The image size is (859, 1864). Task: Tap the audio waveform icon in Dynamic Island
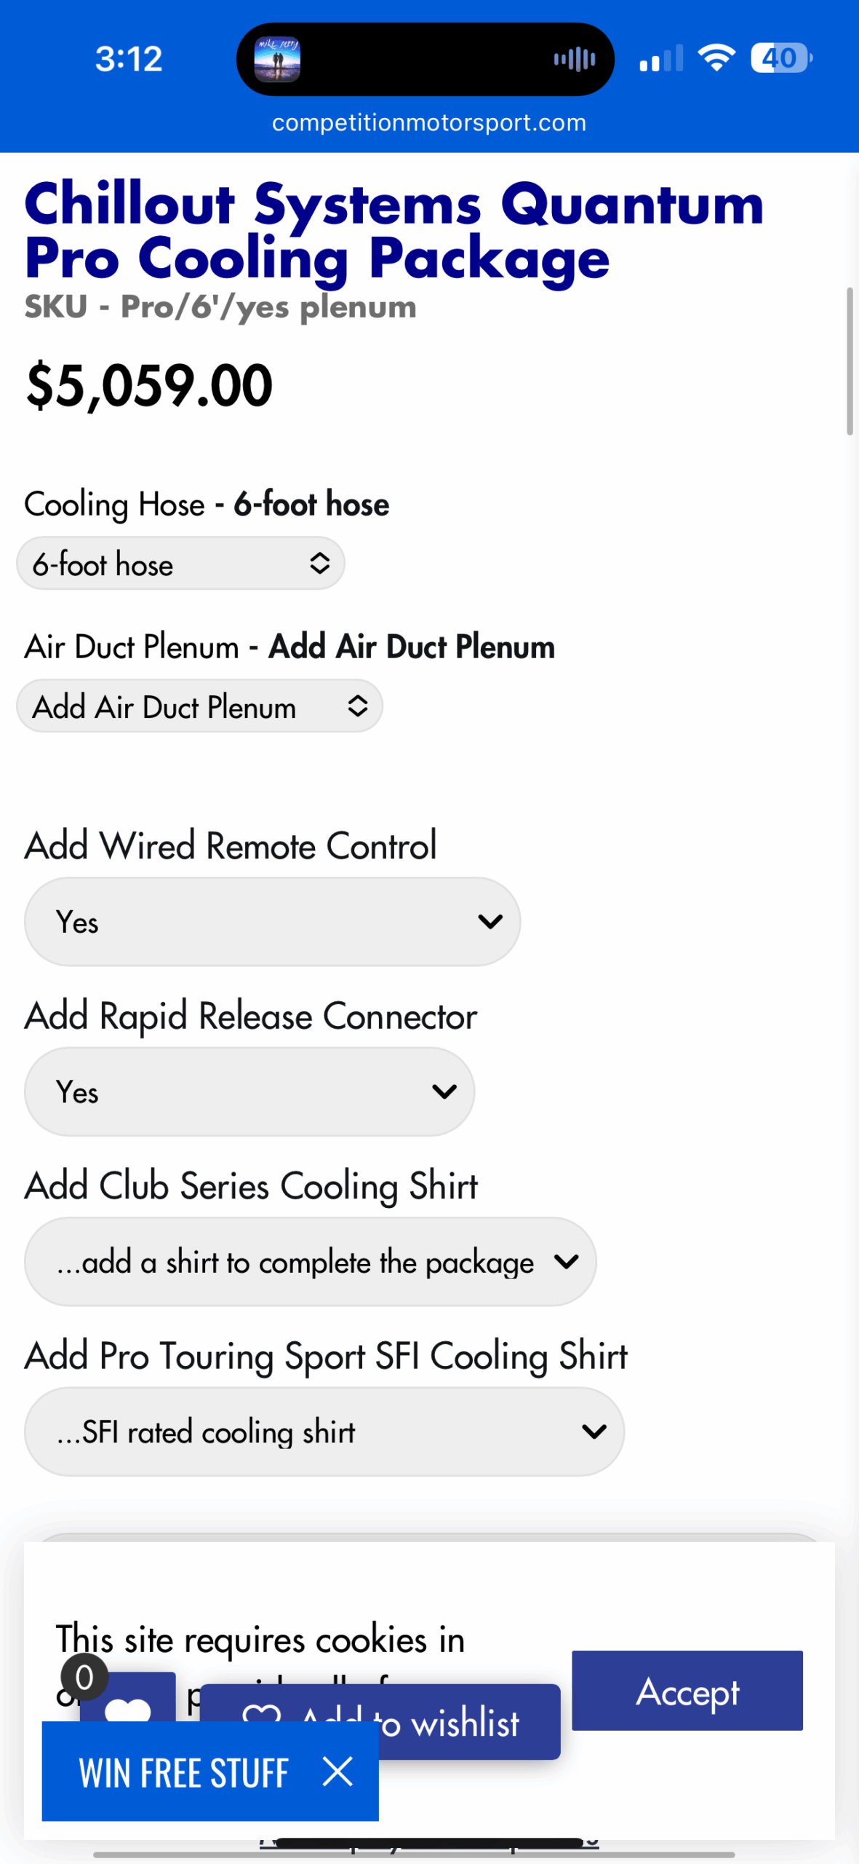575,59
